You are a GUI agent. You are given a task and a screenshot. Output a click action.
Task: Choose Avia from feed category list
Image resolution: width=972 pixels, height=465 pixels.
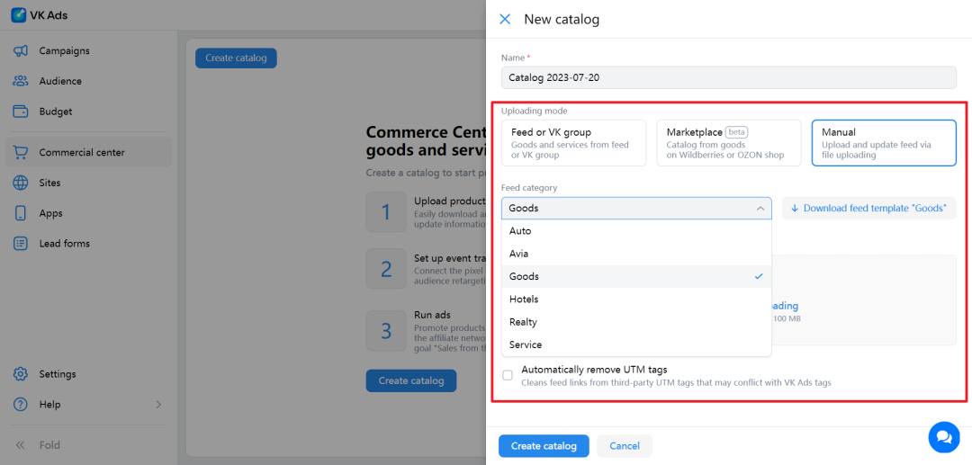pyautogui.click(x=636, y=254)
